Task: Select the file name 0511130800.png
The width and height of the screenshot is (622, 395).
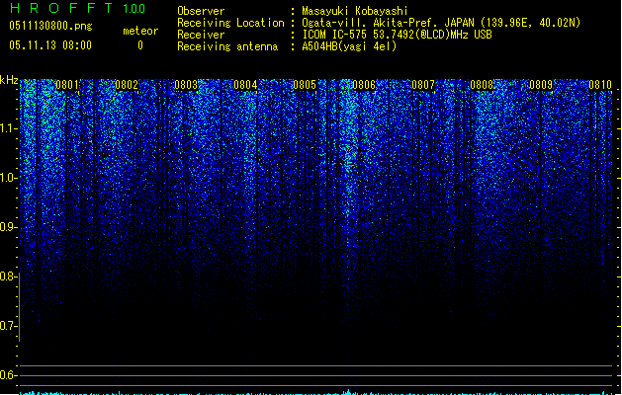Action: click(50, 26)
